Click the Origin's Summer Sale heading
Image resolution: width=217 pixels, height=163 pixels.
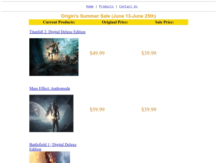tap(108, 16)
